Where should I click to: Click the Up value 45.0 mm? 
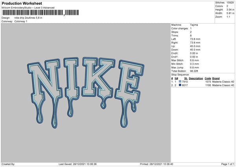[195, 46]
